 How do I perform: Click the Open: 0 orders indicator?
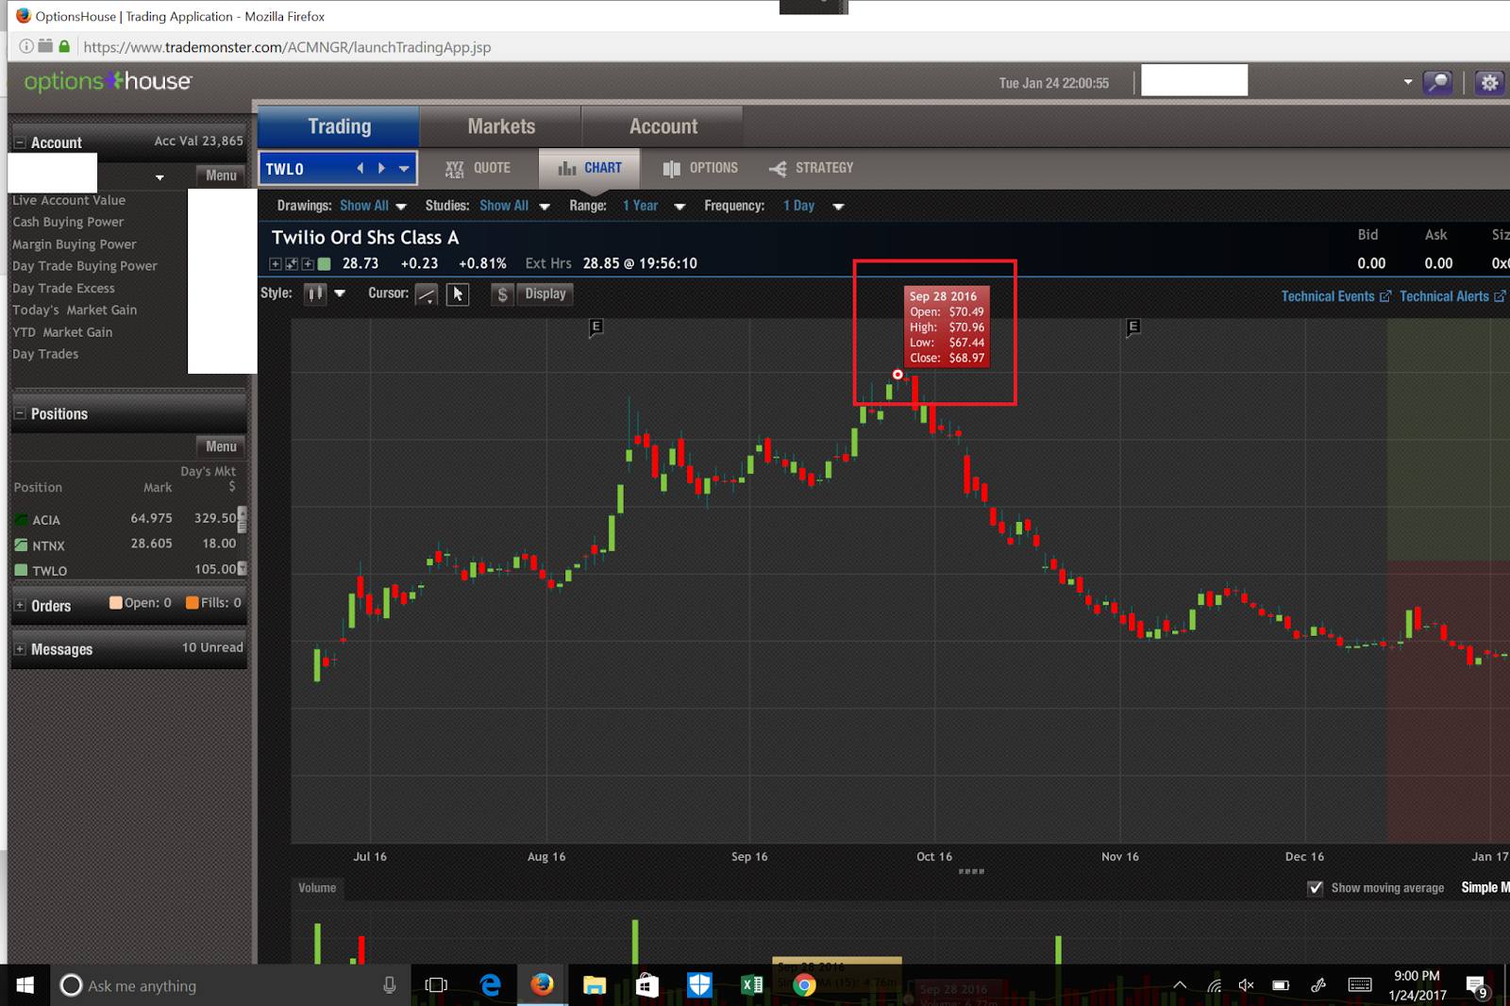[141, 603]
